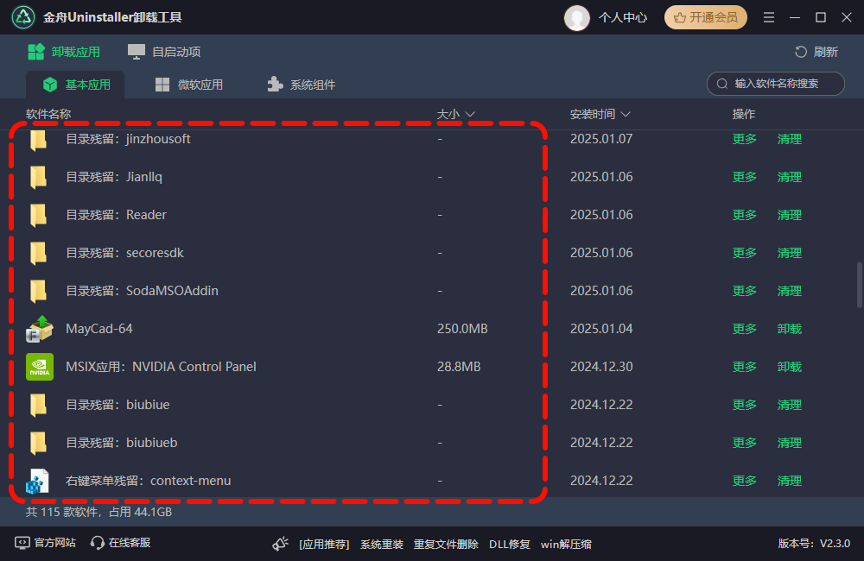Click the 开通会员 membership button
This screenshot has height=561, width=864.
(706, 17)
